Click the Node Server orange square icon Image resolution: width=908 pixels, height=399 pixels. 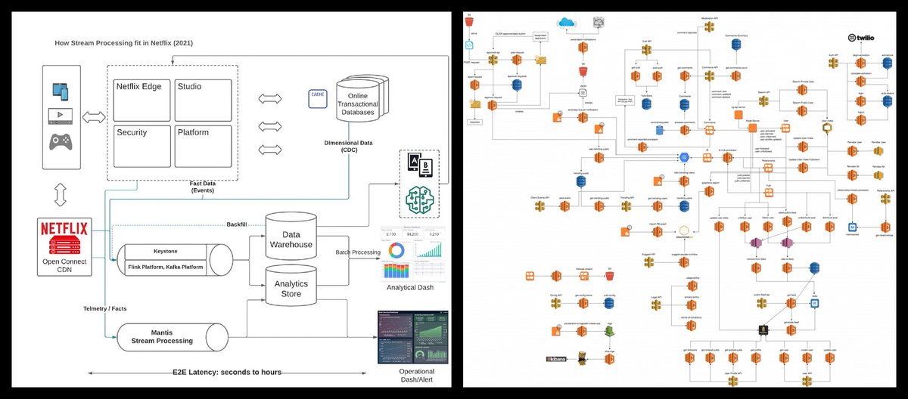click(752, 128)
